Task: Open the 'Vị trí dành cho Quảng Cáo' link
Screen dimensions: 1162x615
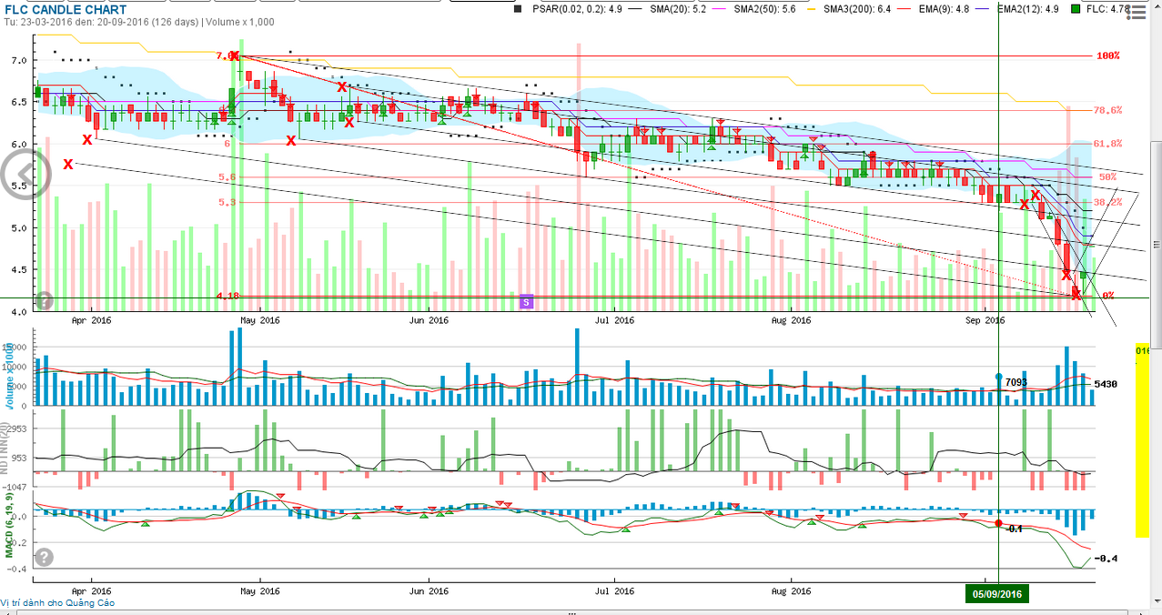Action: coord(58,603)
